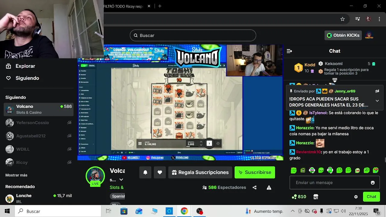Screen dimensions: 386x217
Task: Open the user profile avatar menu
Action: click(369, 35)
